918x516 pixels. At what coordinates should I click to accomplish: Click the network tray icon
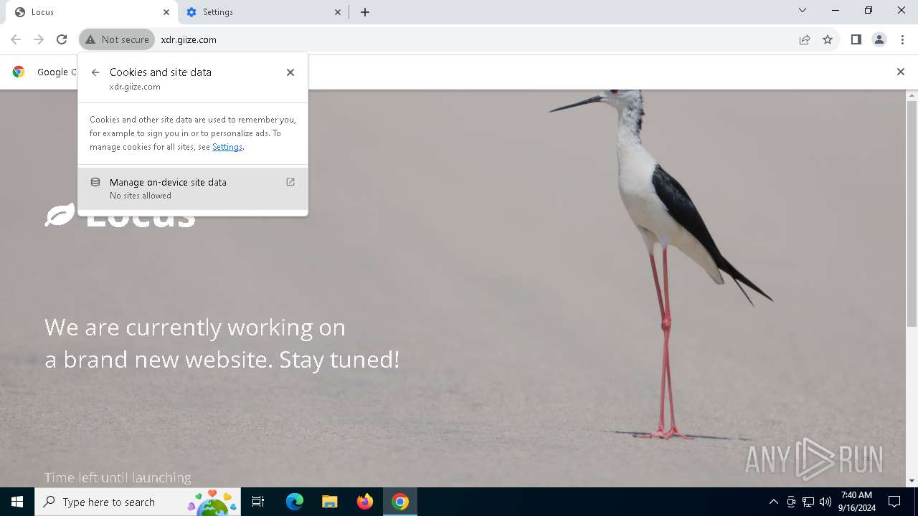pos(808,502)
